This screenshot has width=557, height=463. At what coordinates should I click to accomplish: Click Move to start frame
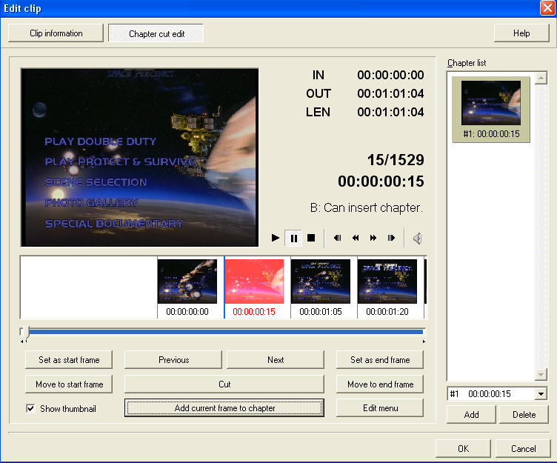[x=69, y=384]
